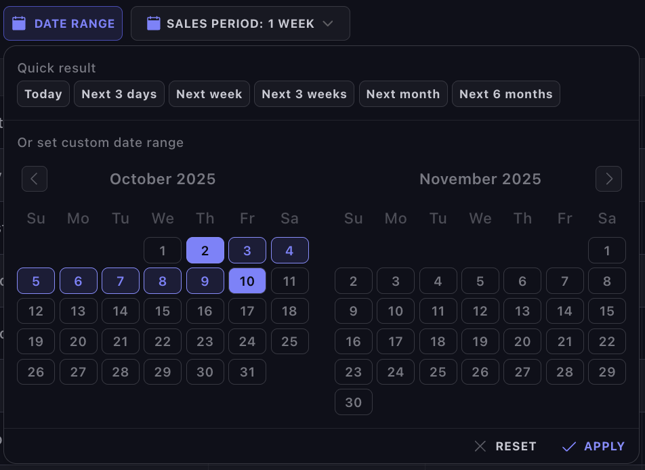Choose October 31 on the calendar
Screen dimensions: 645x470
[247, 372]
